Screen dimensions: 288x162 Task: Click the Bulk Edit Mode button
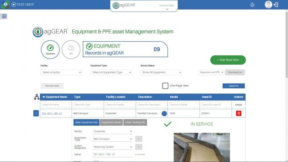(52, 86)
